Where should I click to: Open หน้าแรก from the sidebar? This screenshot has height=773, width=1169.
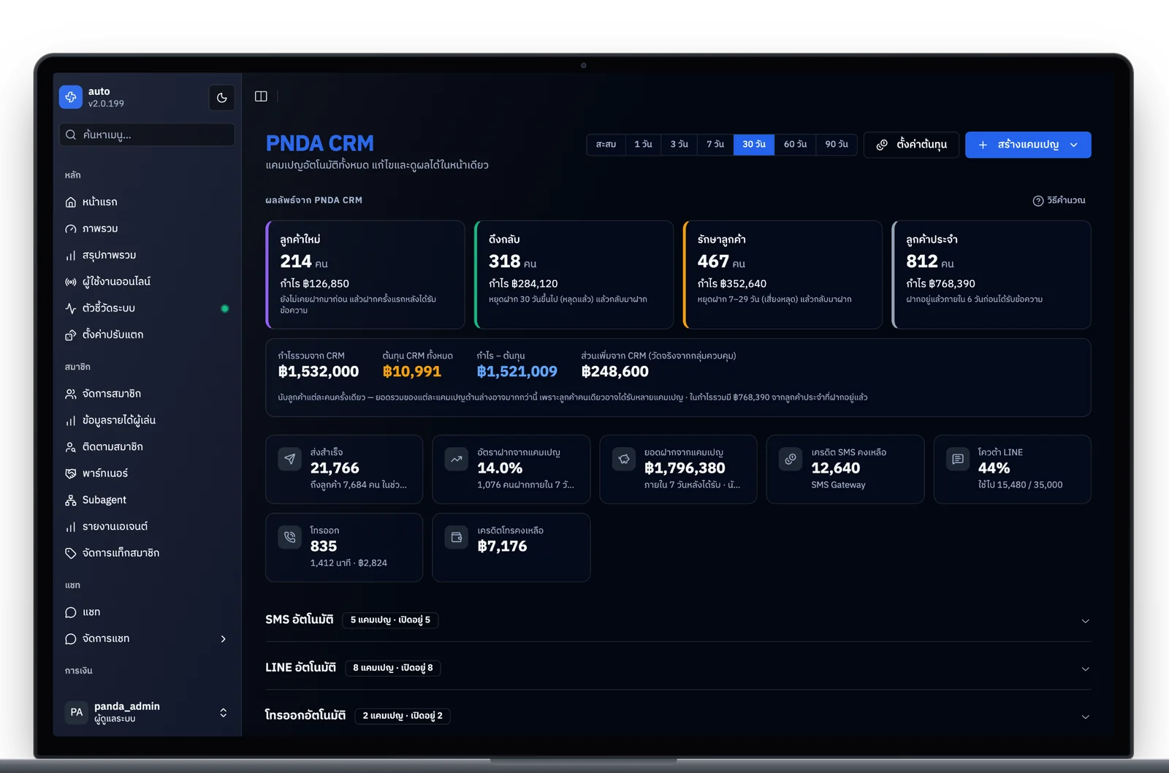(147, 202)
